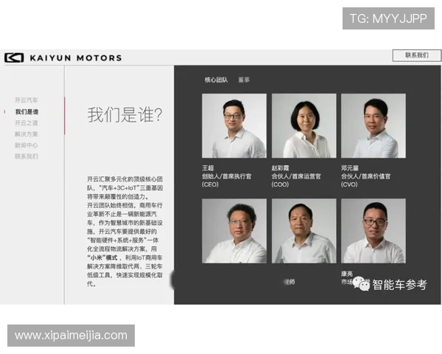Select 我们是谁 in the left sidebar
Screen dimensions: 442x354
27,112
